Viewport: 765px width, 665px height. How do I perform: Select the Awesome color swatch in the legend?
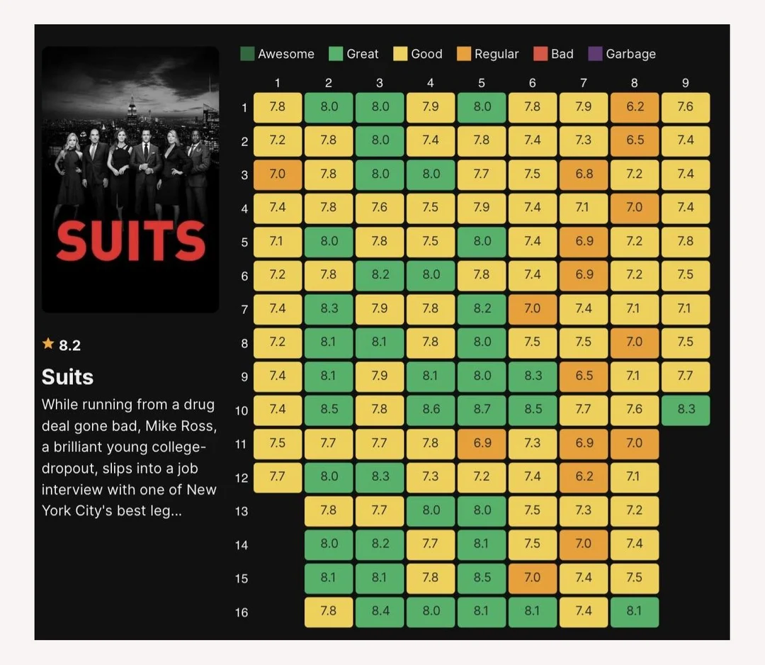pyautogui.click(x=247, y=53)
